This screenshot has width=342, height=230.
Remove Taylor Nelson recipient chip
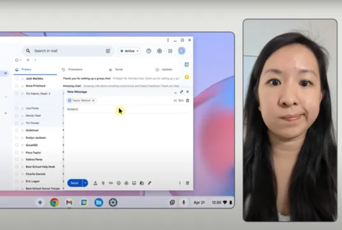(x=93, y=101)
